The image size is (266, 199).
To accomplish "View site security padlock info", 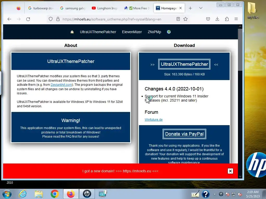I will click(x=58, y=19).
